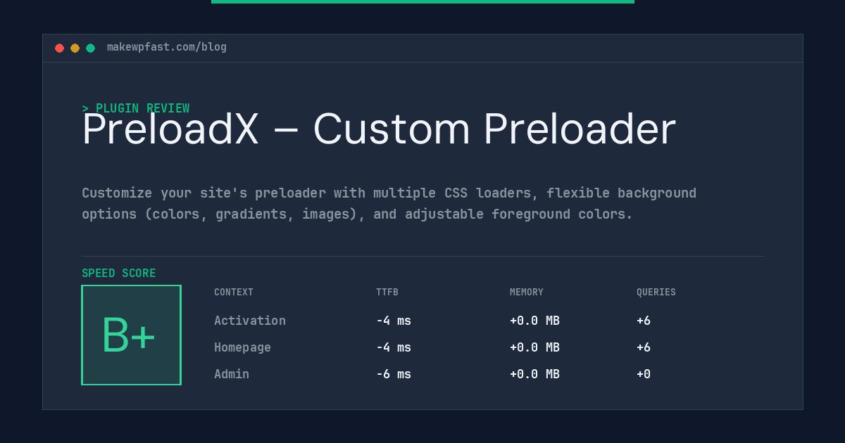This screenshot has height=443, width=845.
Task: Select the Activation row label
Action: (250, 321)
